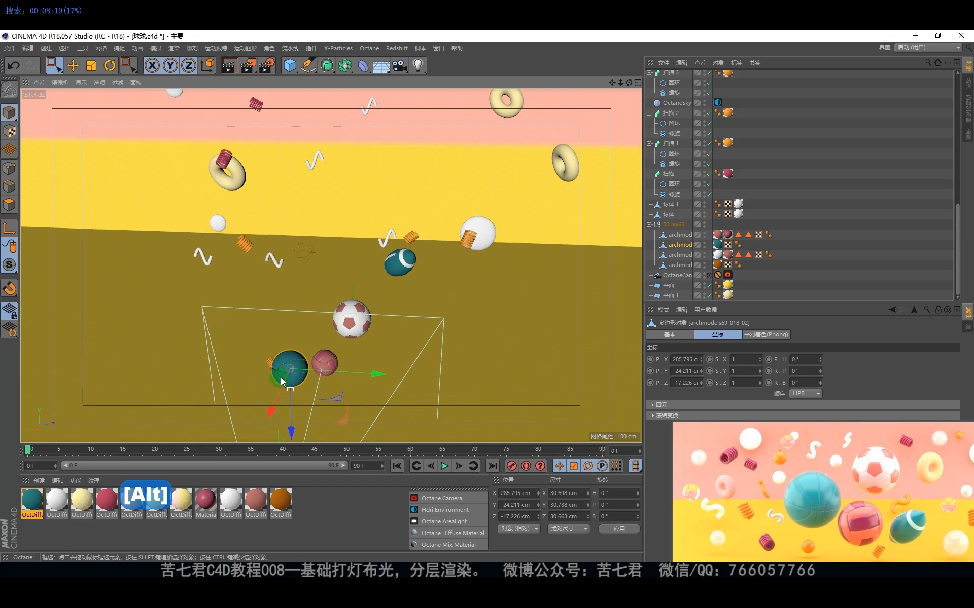The image size is (974, 608).
Task: Click the 应用 apply button
Action: pyautogui.click(x=619, y=528)
